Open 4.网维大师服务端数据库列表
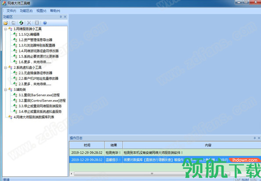261x181 pixels. (34, 117)
